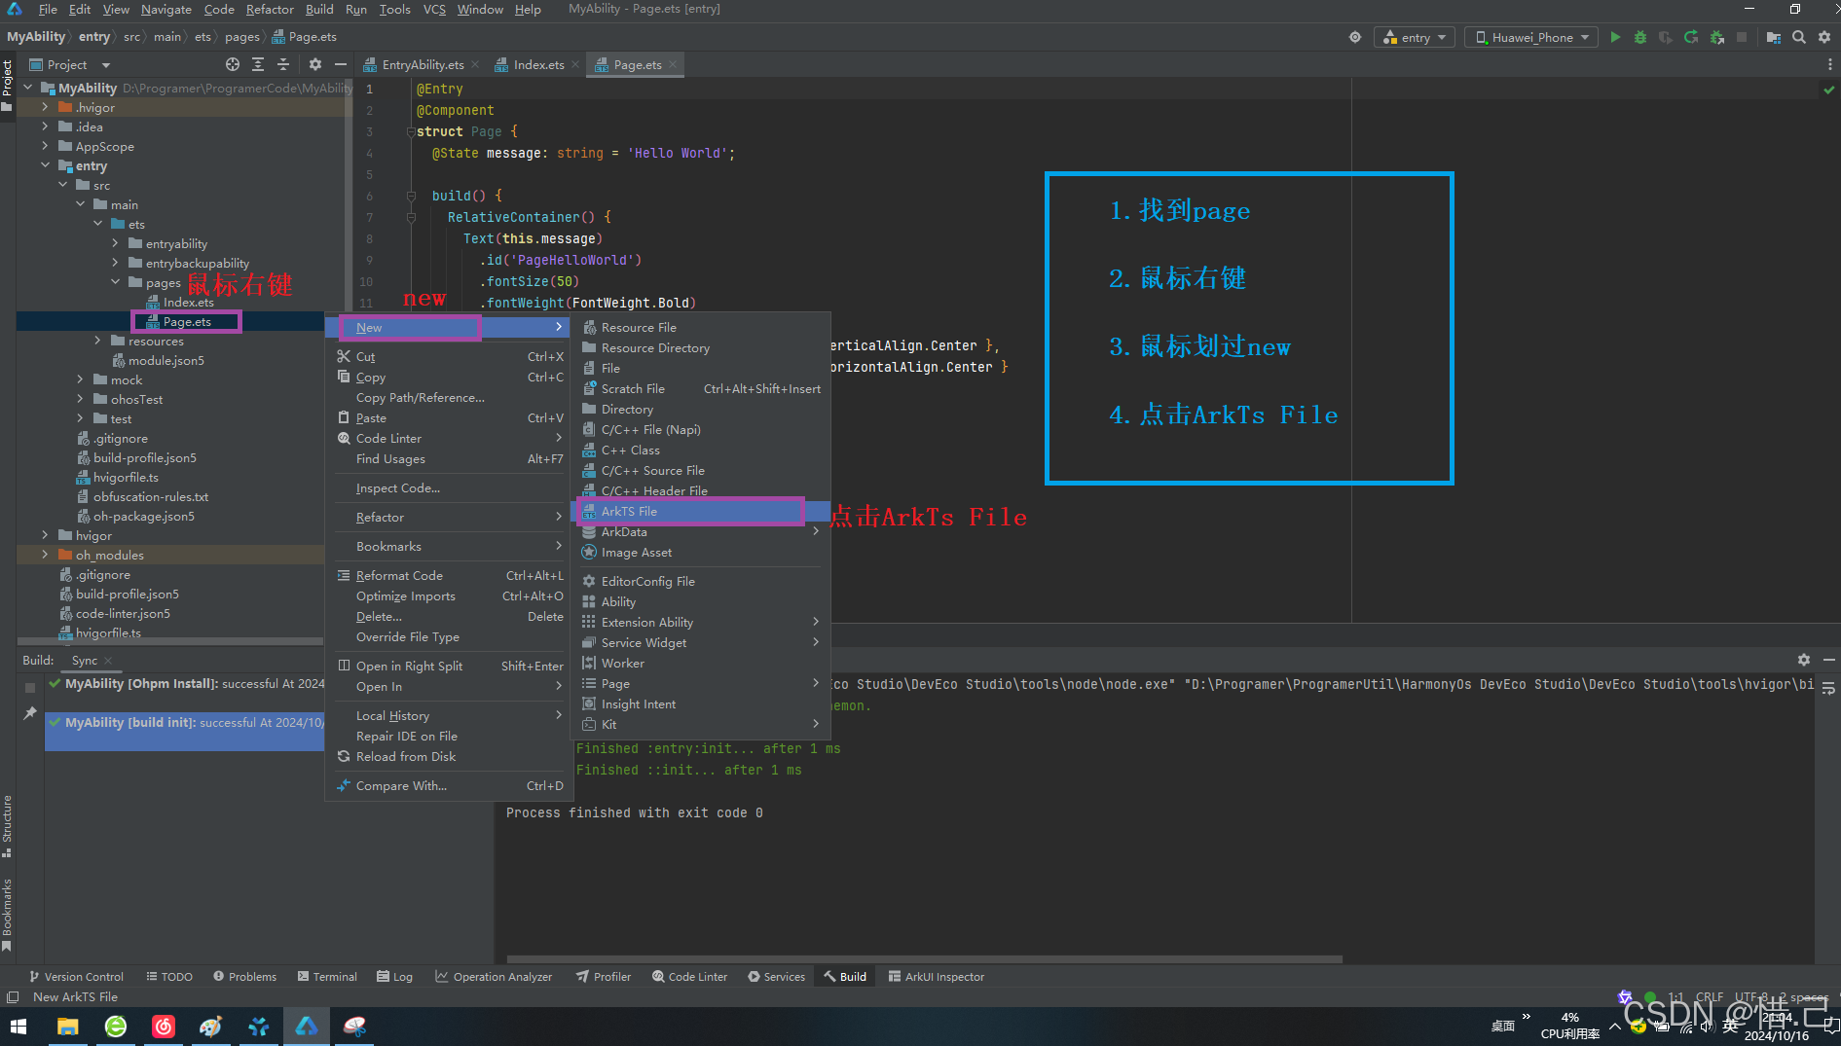Open the Huawei_Phone device dropdown

(x=1531, y=37)
